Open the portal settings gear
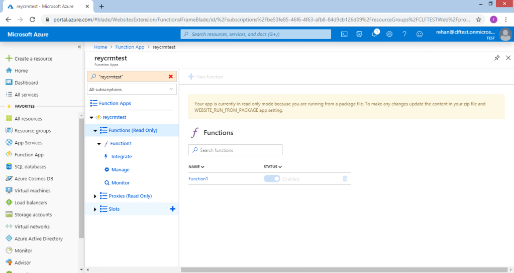This screenshot has width=514, height=273. [x=389, y=34]
